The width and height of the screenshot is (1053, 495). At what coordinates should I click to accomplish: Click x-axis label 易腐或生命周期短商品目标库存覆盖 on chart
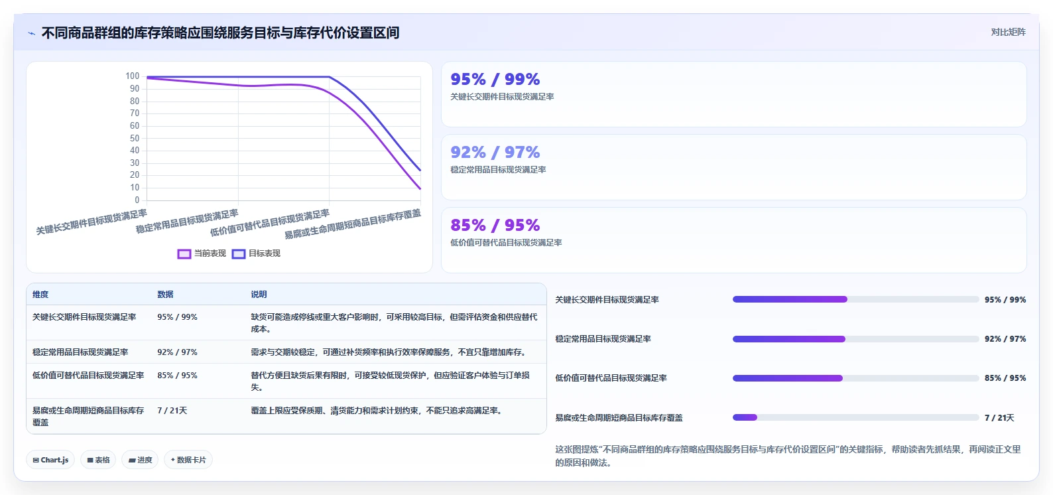coord(353,224)
